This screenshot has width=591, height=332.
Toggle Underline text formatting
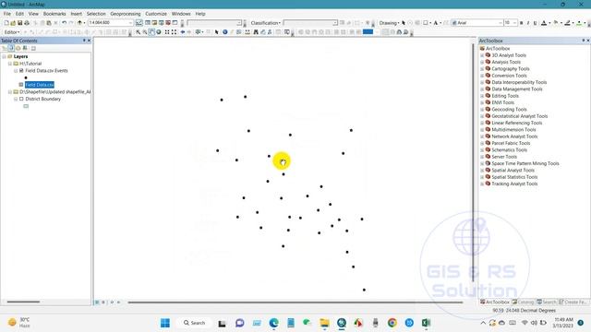[x=535, y=23]
